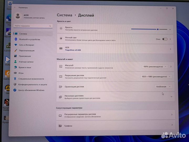Open Конфиденциальность и защита shield icon
189x142 pixels.
15,84
